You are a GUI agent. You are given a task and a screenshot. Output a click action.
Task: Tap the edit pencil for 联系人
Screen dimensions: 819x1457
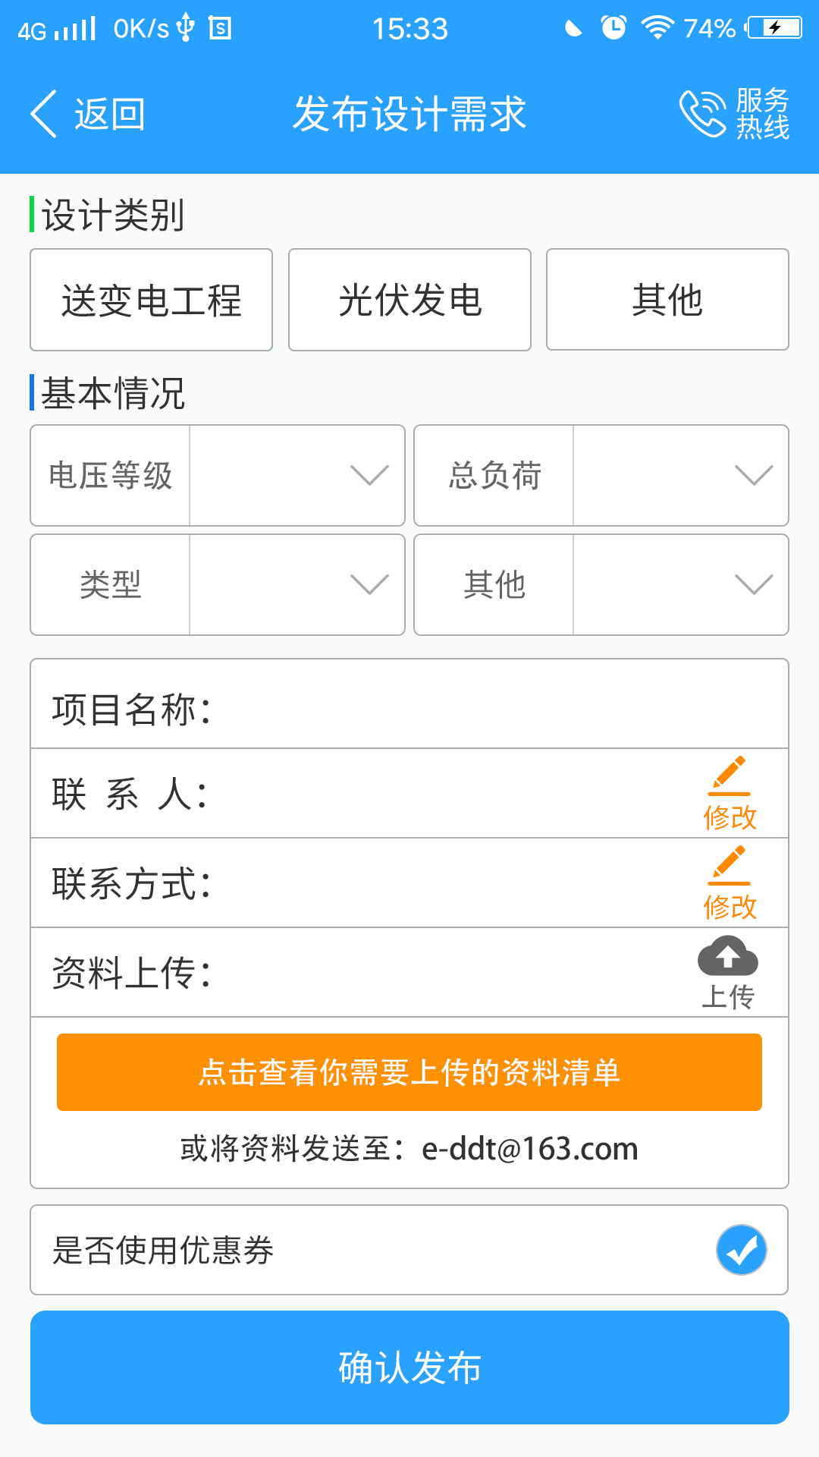pos(730,777)
